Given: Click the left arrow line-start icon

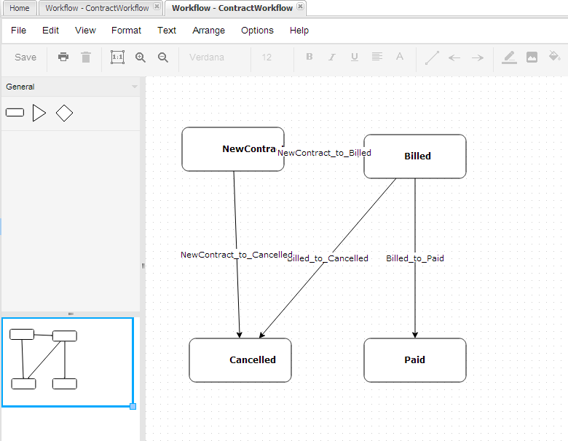Looking at the screenshot, I should 454,57.
